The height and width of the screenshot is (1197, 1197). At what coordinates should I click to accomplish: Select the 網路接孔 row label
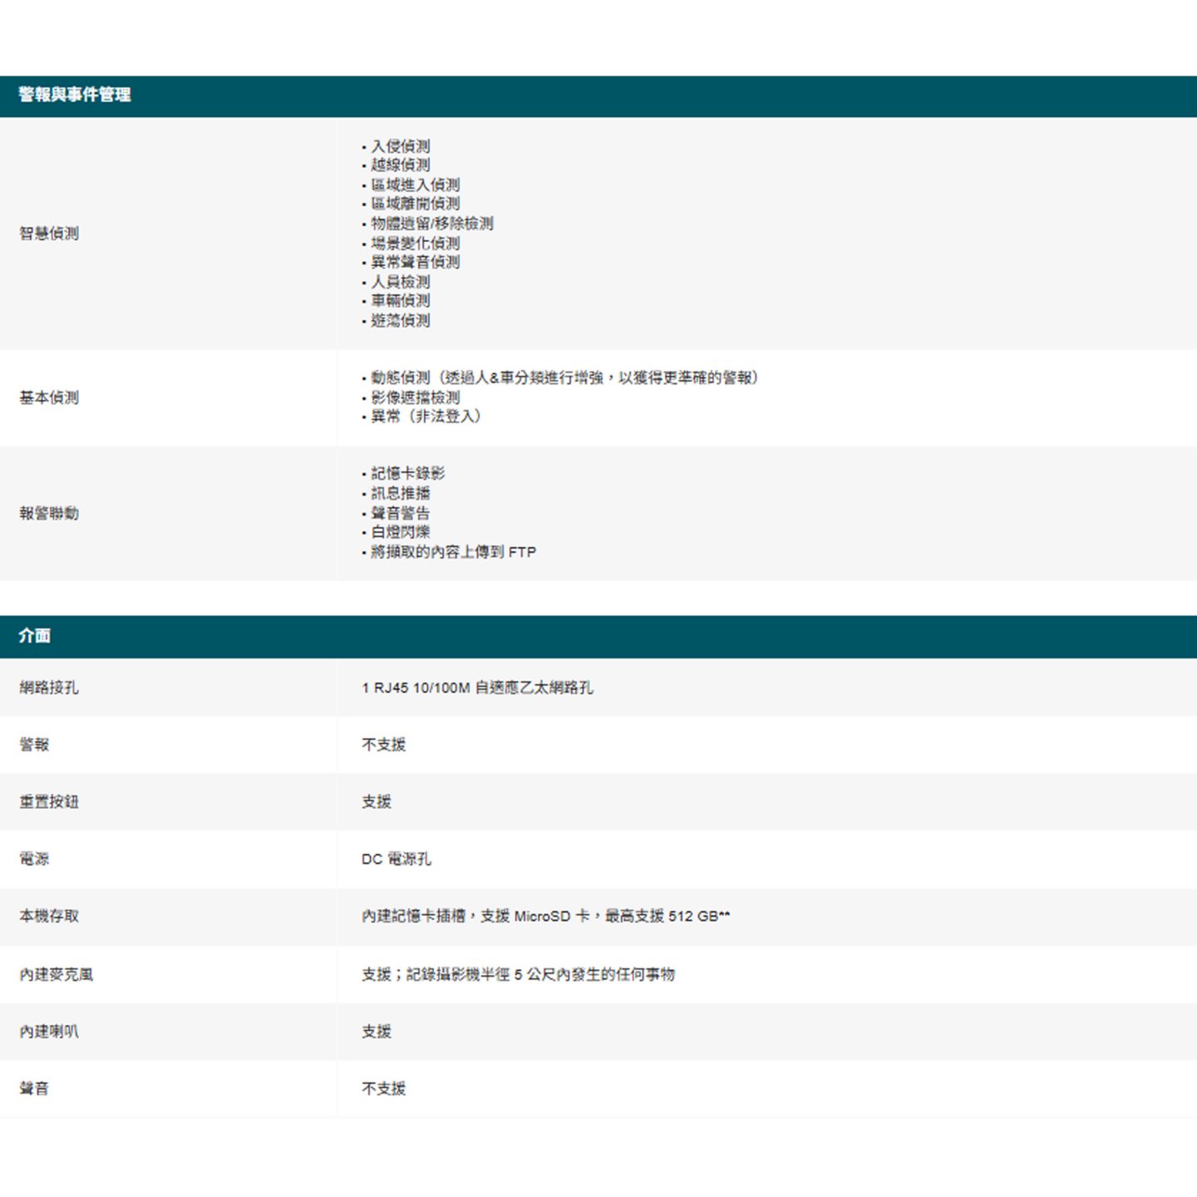pos(49,687)
